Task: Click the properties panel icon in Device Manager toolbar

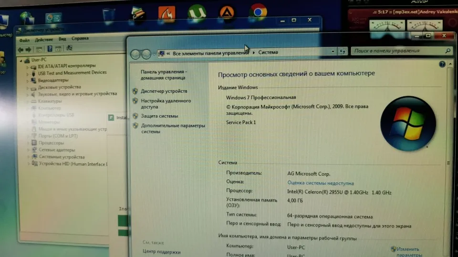Action: [58, 49]
